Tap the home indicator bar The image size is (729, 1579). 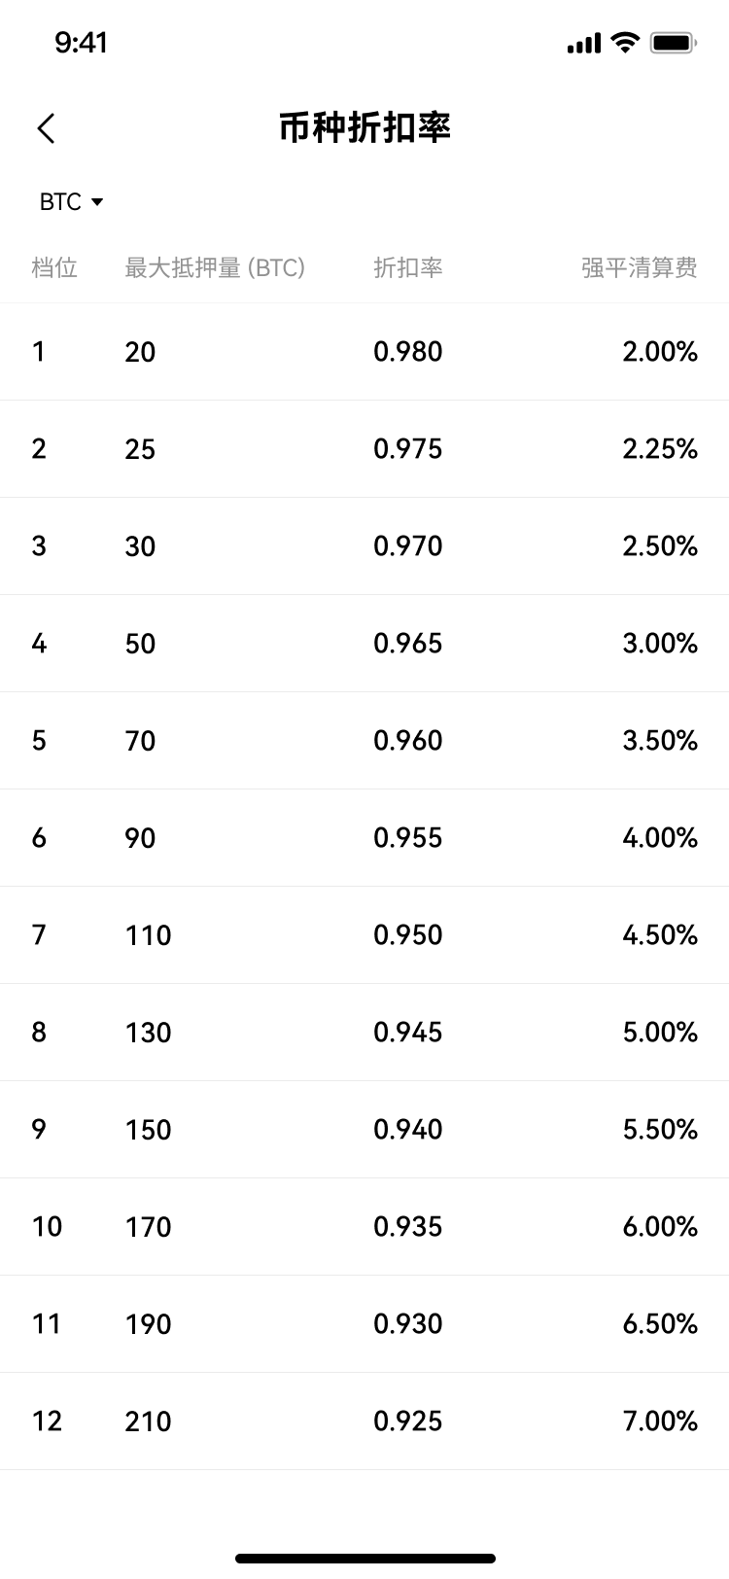[364, 1559]
